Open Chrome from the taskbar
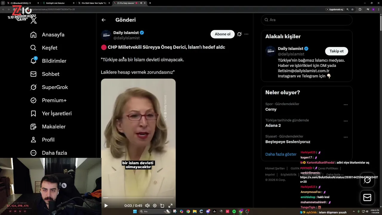The height and width of the screenshot is (215, 382). point(188,211)
